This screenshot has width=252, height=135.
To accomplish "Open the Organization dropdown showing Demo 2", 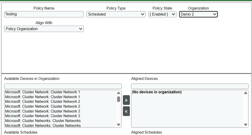I will [198, 14].
